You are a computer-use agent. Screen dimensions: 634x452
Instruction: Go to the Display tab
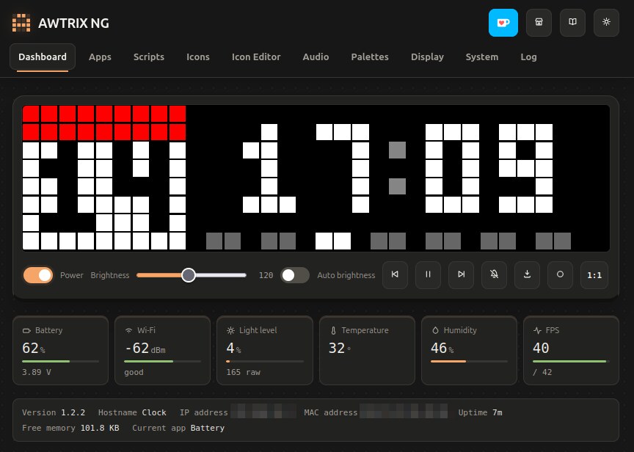point(427,57)
